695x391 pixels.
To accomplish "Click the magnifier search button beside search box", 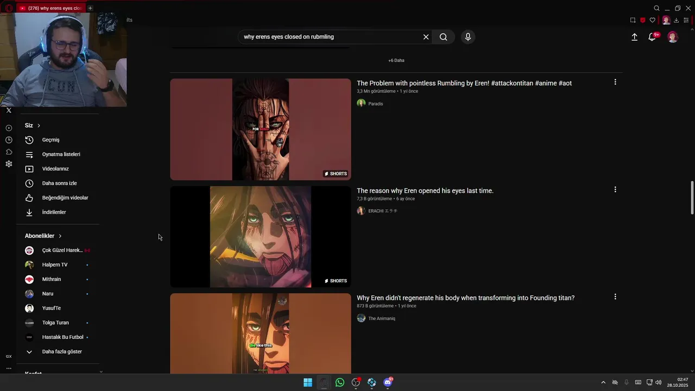I will pyautogui.click(x=444, y=37).
